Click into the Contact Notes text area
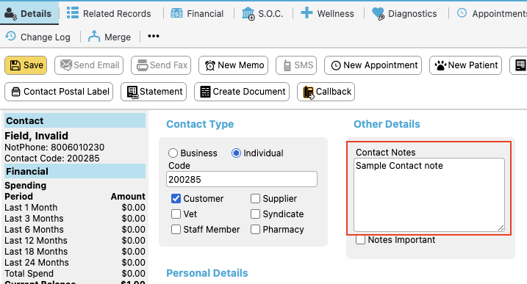This screenshot has height=284, width=527. (x=429, y=195)
